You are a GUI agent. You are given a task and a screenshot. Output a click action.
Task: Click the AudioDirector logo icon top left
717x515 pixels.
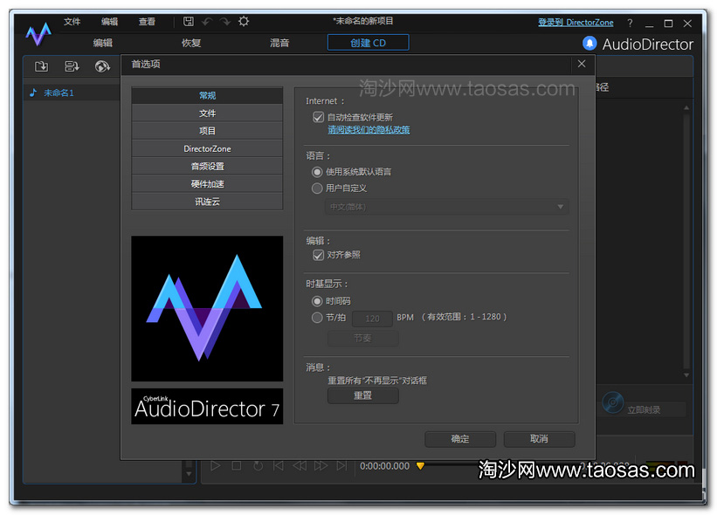point(37,34)
